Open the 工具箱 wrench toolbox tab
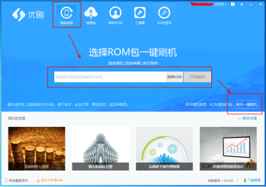This screenshot has height=187, width=266. (140, 15)
